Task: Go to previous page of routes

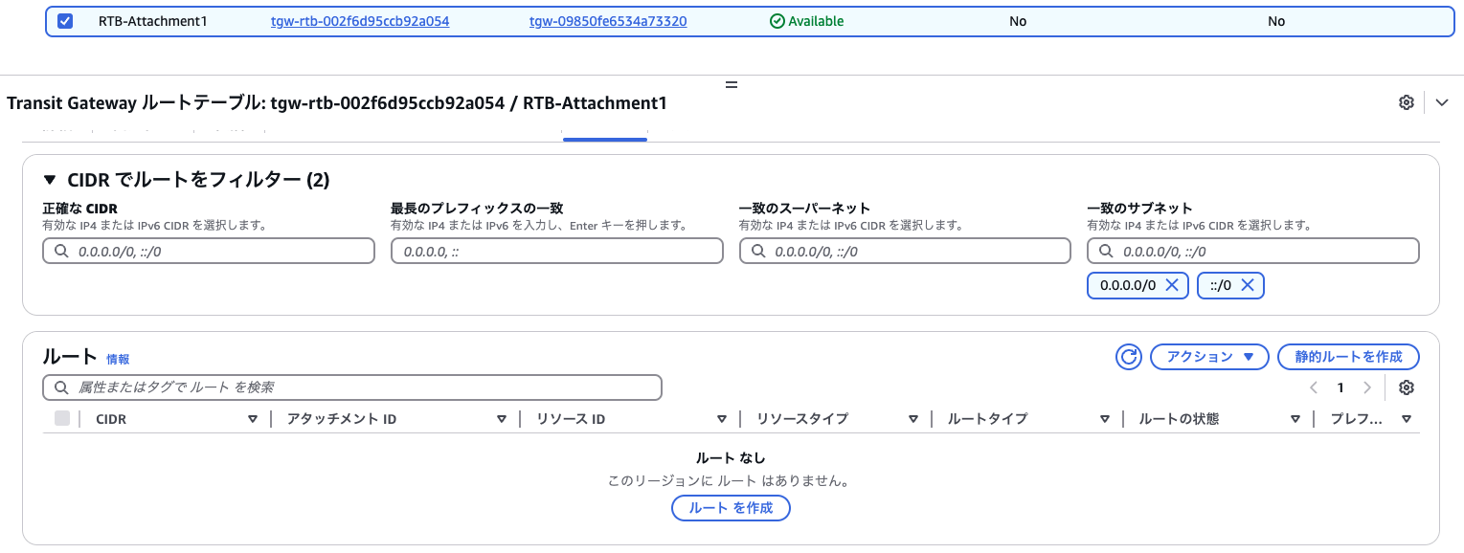Action: pos(1314,387)
